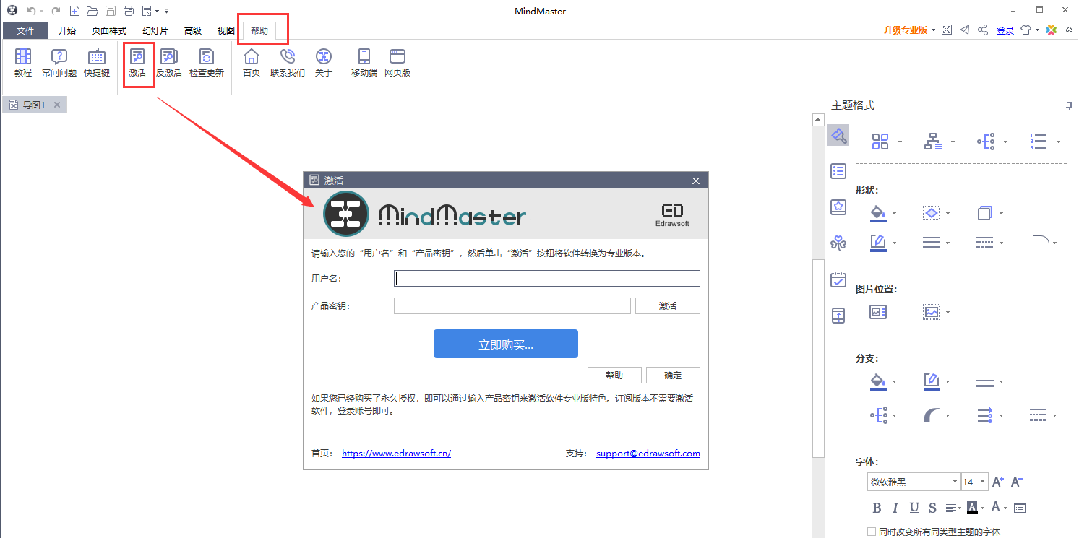
Task: Toggle strikethrough text formatting
Action: pos(933,508)
